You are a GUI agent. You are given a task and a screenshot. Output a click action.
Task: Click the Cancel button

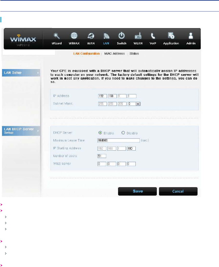178,191
